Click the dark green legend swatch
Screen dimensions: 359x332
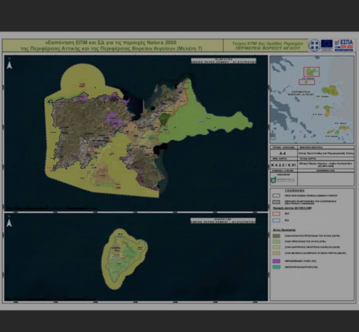point(277,236)
